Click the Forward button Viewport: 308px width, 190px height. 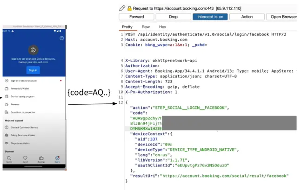136,17
